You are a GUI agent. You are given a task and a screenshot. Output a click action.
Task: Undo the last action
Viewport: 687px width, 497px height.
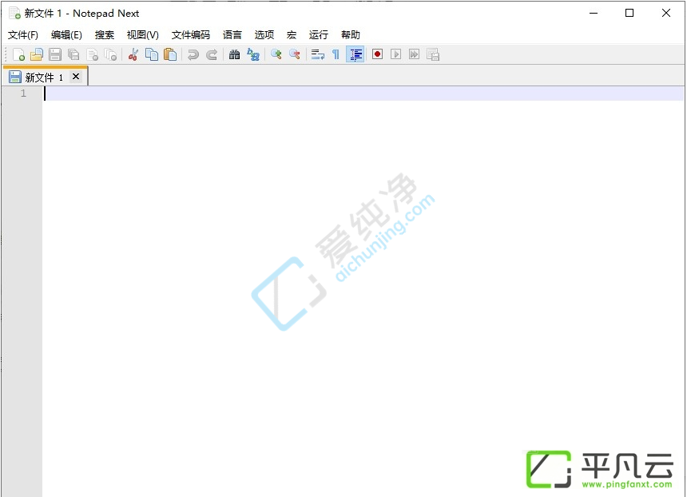pos(193,54)
